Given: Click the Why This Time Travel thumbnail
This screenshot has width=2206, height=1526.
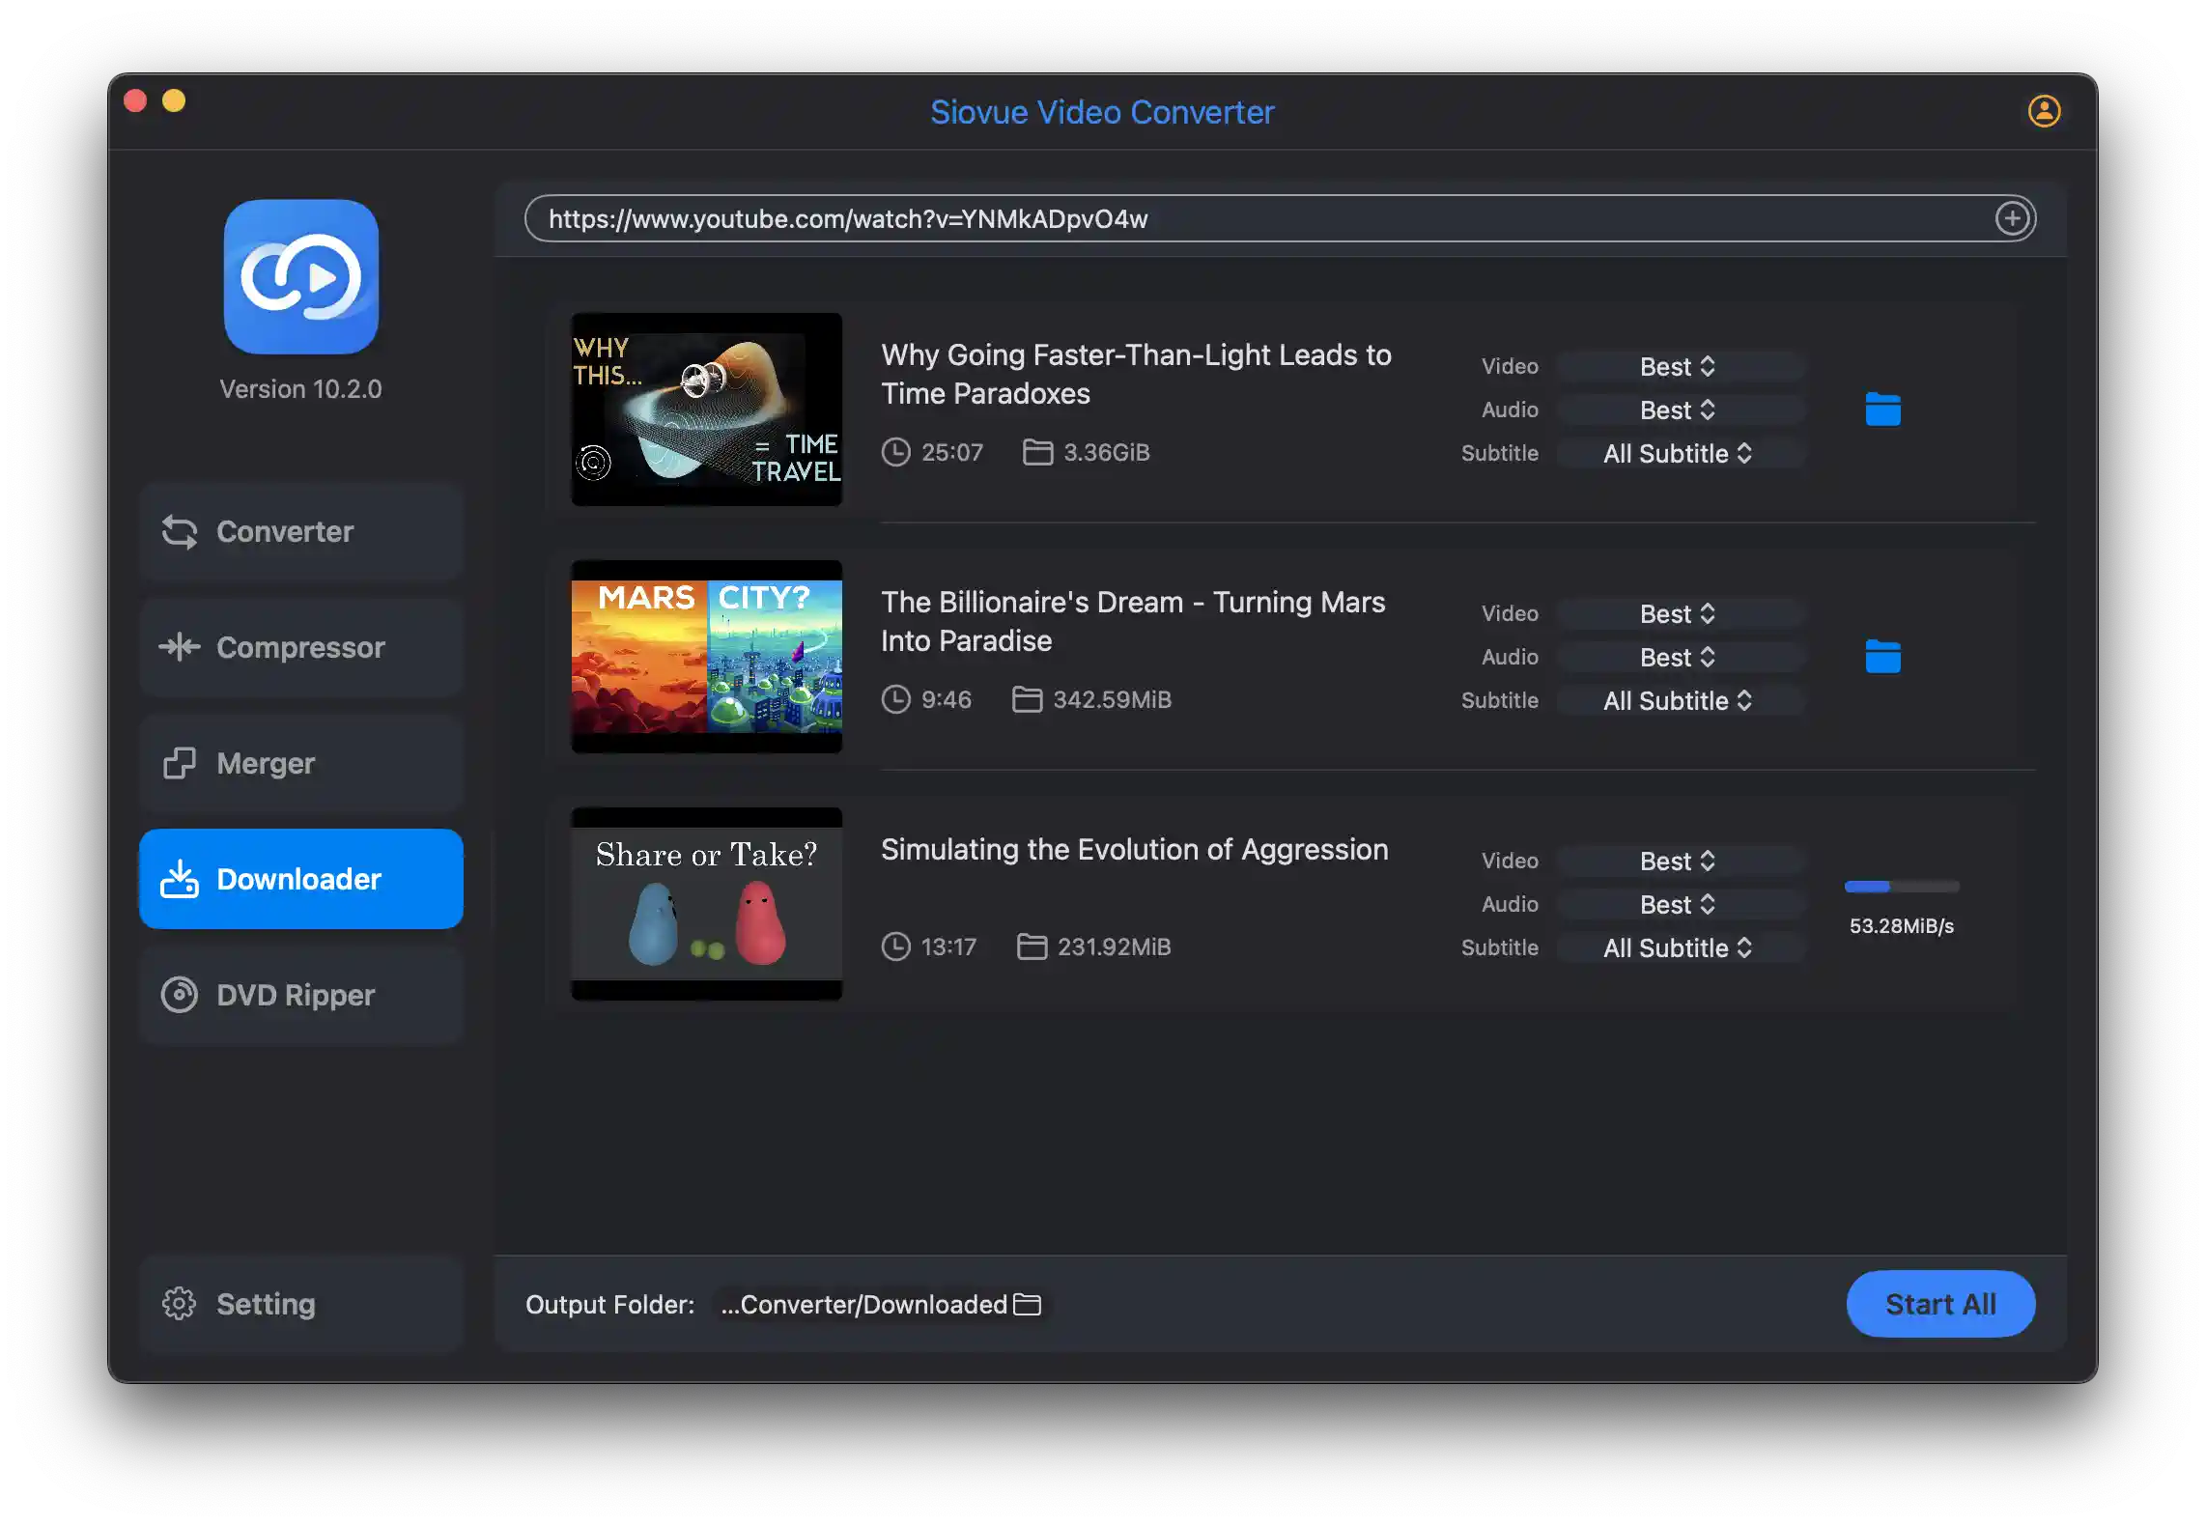Looking at the screenshot, I should point(707,410).
